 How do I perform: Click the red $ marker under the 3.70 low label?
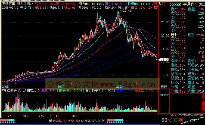click(x=8, y=83)
